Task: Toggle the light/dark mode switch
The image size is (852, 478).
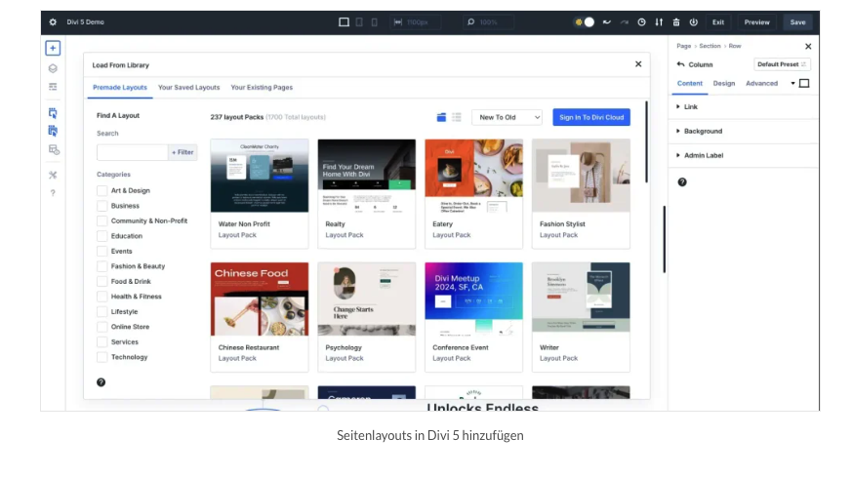Action: tap(585, 21)
